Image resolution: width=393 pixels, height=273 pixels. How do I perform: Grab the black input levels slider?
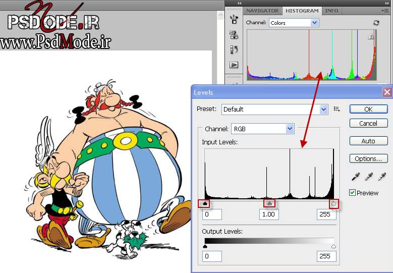tap(205, 203)
